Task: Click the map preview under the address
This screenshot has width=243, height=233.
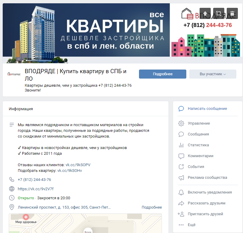Action: pyautogui.click(x=85, y=223)
